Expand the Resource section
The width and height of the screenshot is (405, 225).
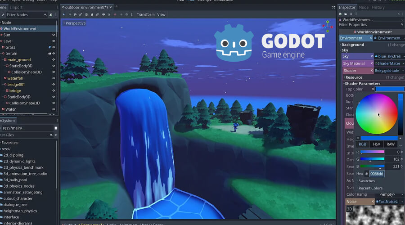[x=354, y=77]
